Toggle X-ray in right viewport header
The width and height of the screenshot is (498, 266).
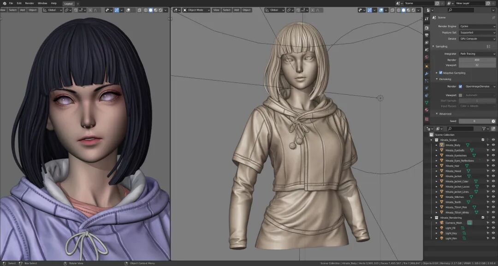392,10
